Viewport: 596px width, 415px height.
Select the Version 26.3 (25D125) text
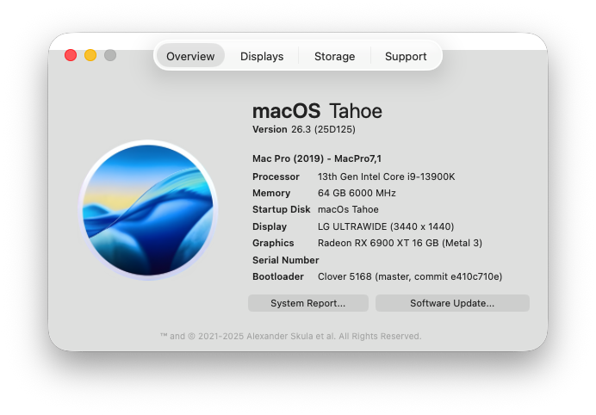click(304, 129)
